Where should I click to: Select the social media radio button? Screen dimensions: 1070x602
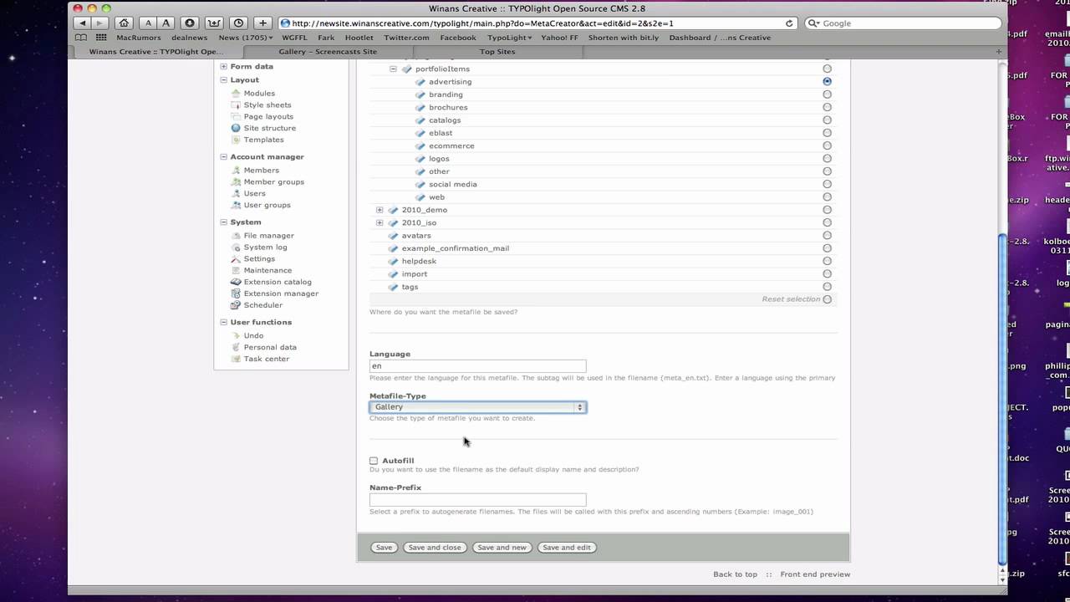coord(827,184)
